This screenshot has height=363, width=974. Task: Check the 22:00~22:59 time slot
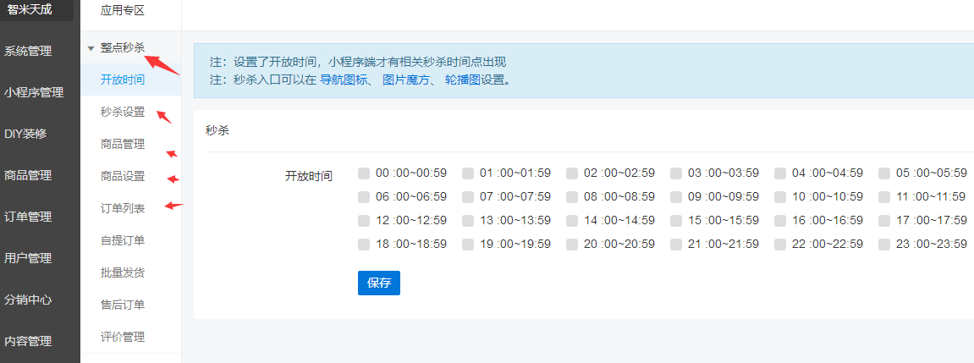[780, 245]
